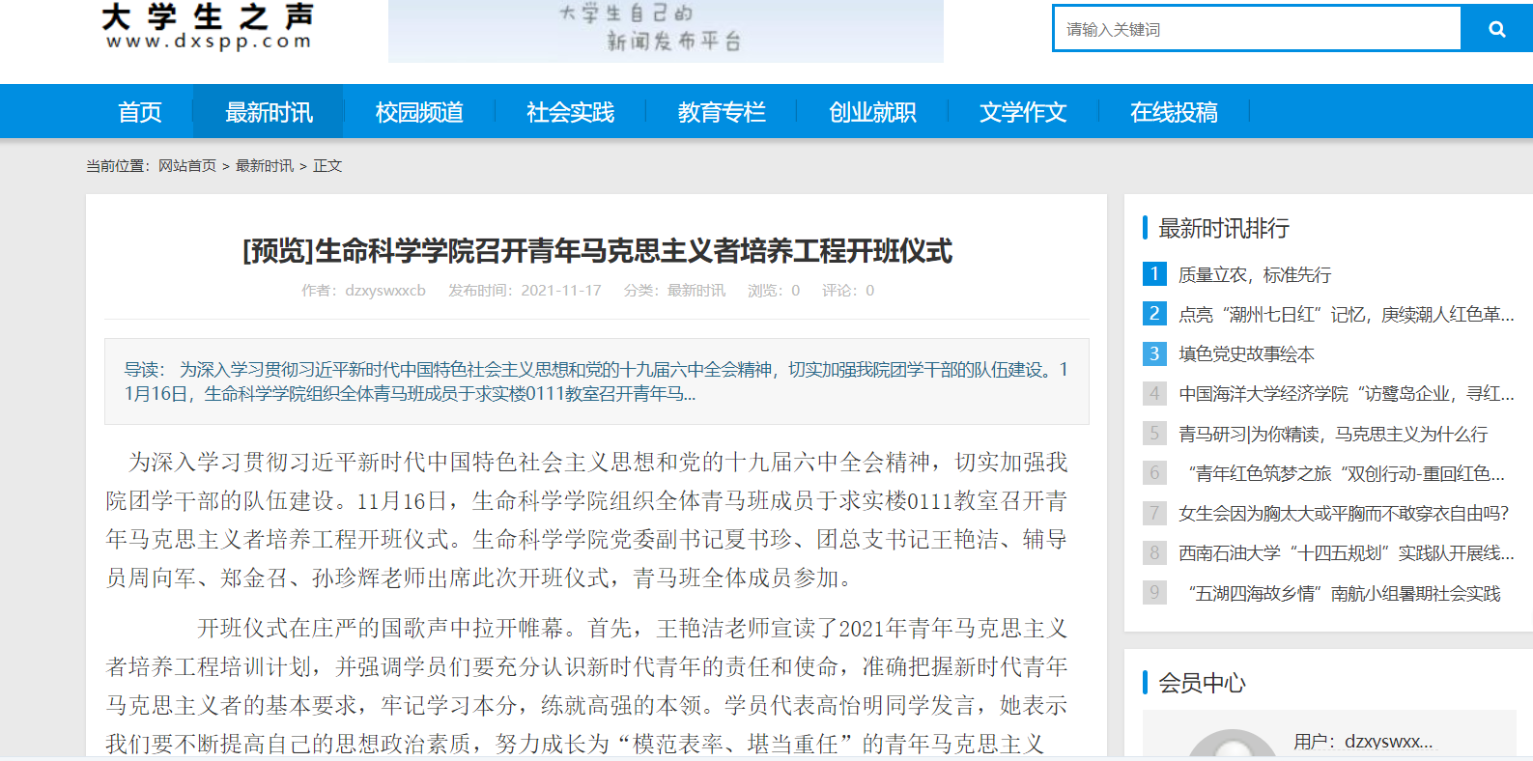
Task: Open the 首页 navigation tab
Action: (139, 112)
